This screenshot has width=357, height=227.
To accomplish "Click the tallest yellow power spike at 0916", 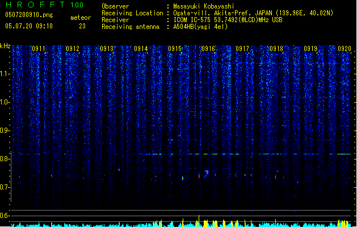I will point(199,221).
